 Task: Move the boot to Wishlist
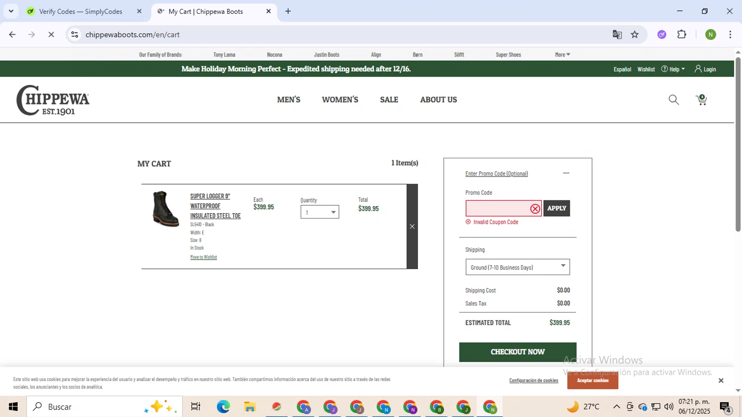[x=203, y=257]
